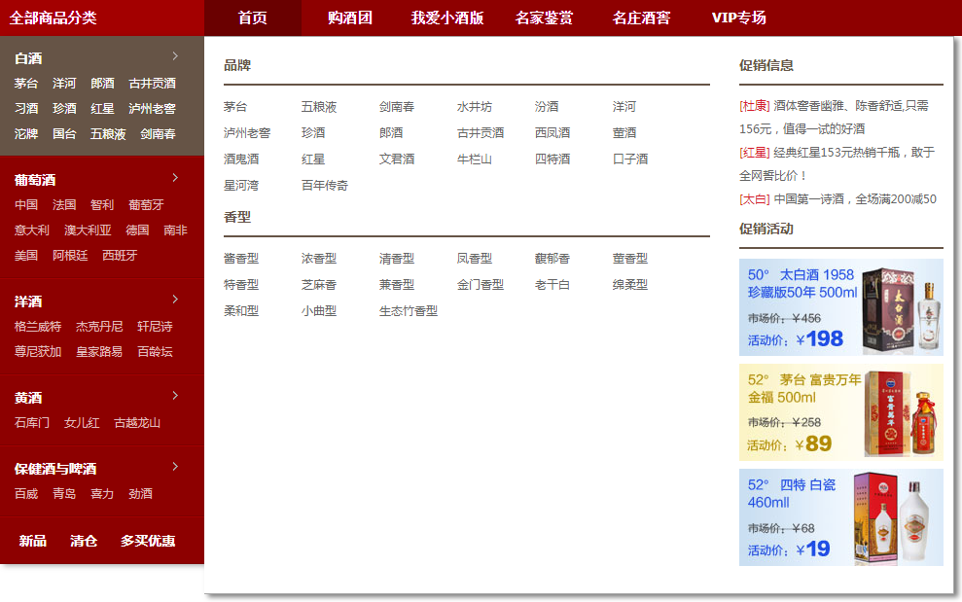Select the 名庄酒窖 navigation item
This screenshot has height=602, width=962.
coord(641,18)
